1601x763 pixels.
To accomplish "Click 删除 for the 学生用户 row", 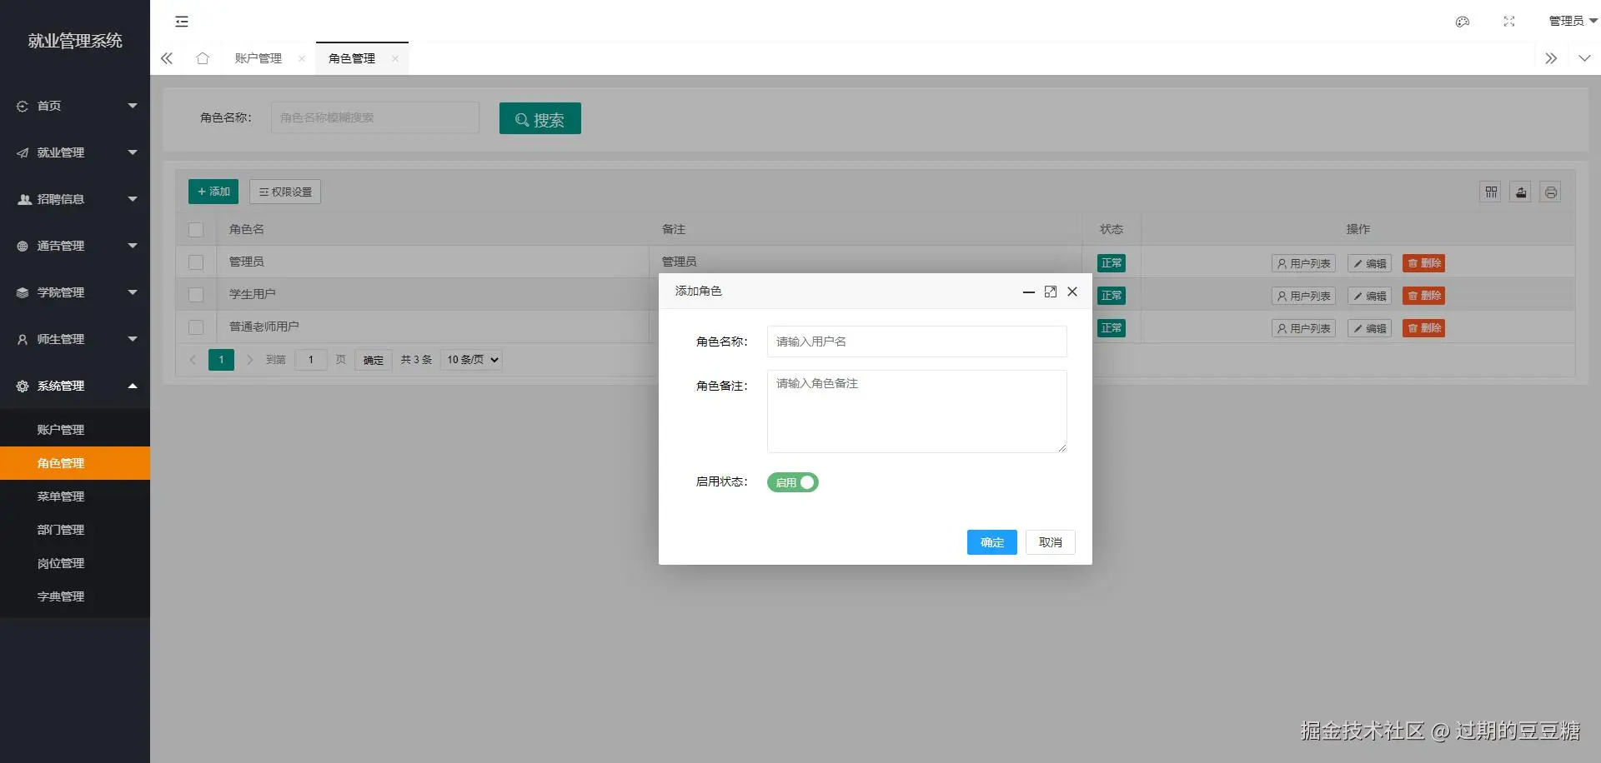I will (x=1423, y=296).
